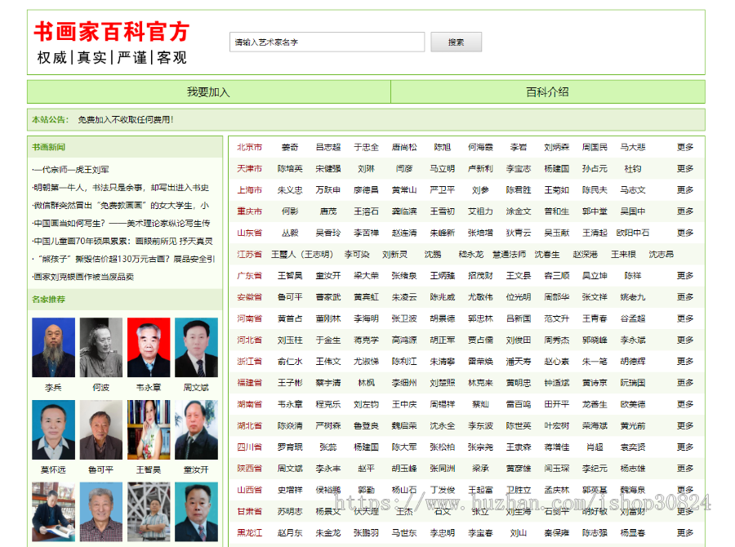The height and width of the screenshot is (547, 735).
Task: Open the 名家推荐 section heading
Action: (x=49, y=299)
